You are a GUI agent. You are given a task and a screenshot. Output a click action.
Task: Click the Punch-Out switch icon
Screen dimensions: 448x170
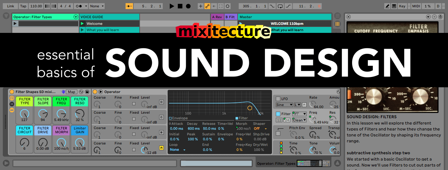(x=288, y=6)
